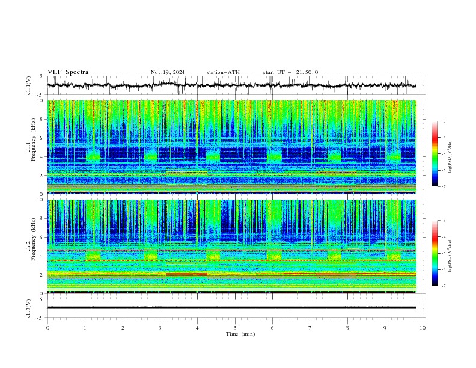Select the date 'Nov.19, 2024'
The height and width of the screenshot is (368, 476).
tap(168, 72)
